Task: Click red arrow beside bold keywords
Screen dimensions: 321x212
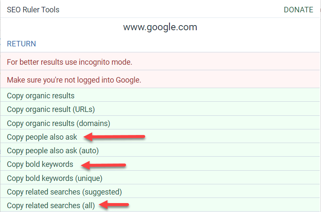Action: tap(103, 165)
